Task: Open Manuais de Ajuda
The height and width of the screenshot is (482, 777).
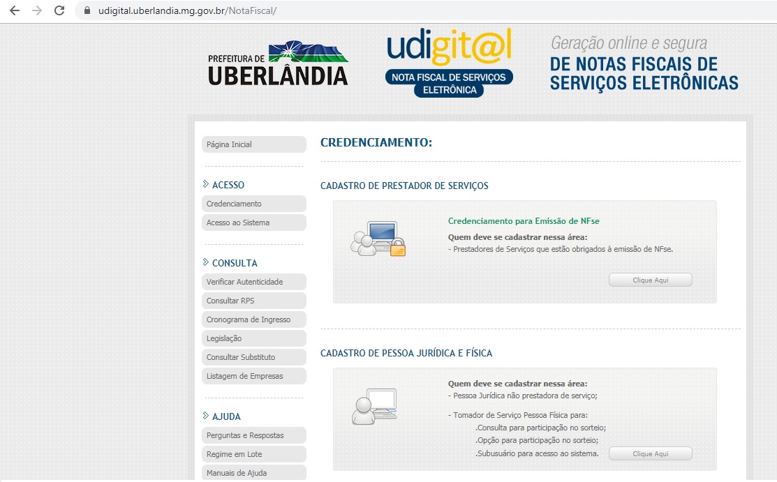Action: click(253, 473)
